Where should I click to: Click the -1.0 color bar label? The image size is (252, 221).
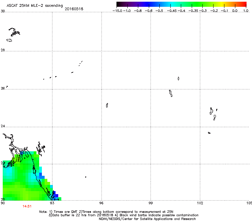pyautogui.click(x=127, y=11)
